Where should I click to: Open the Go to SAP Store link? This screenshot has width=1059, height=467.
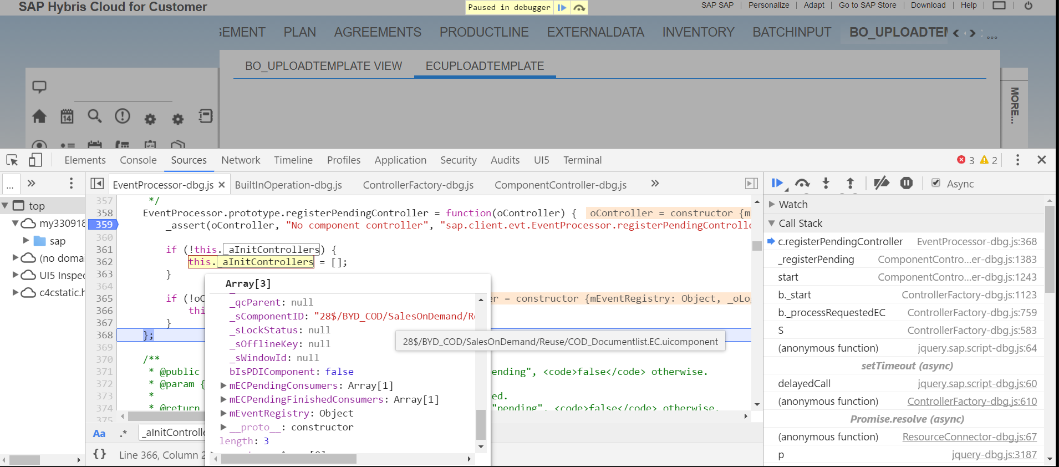[867, 5]
